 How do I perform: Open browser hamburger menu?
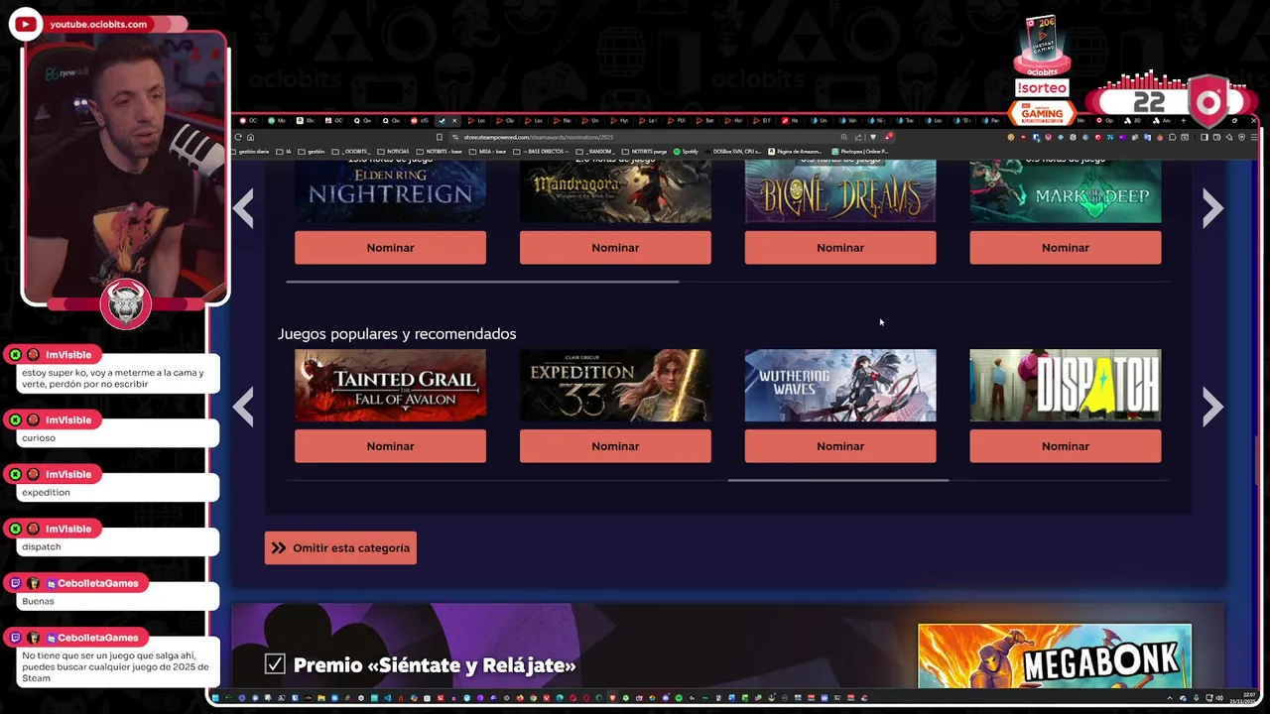[x=1254, y=137]
